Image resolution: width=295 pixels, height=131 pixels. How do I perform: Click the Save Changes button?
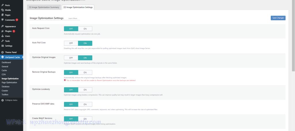(x=278, y=18)
